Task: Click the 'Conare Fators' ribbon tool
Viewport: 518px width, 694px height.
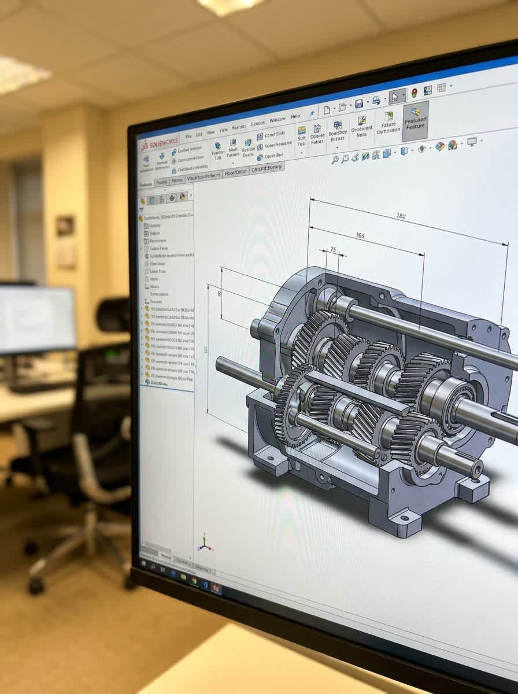Action: [317, 134]
